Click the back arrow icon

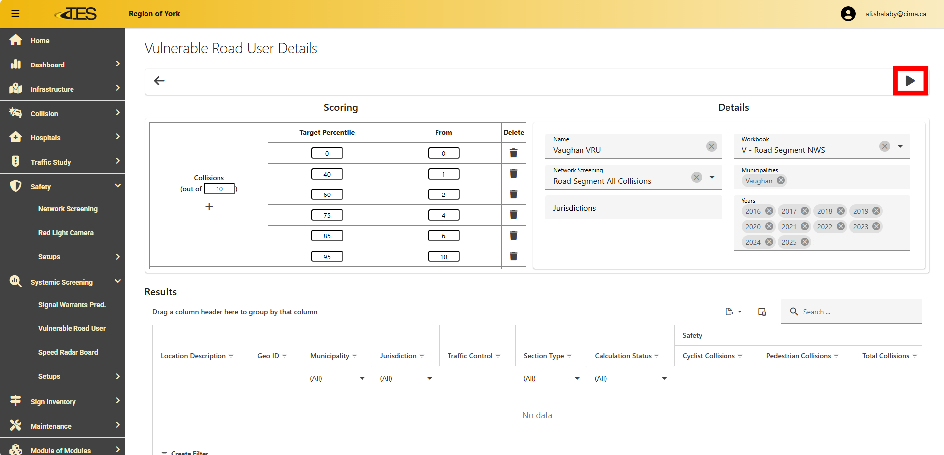[x=159, y=81]
